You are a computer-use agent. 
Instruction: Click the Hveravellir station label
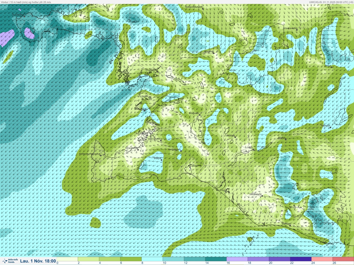[290, 28]
